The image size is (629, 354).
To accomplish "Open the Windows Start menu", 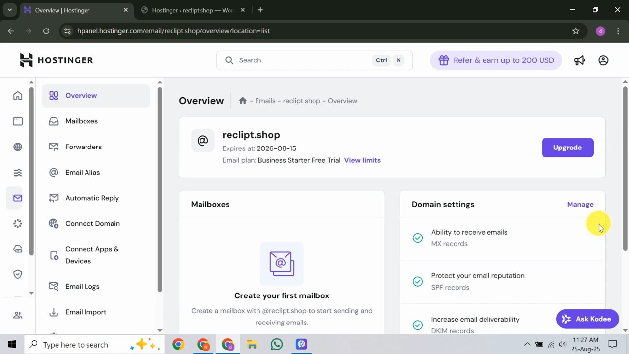I will [12, 345].
